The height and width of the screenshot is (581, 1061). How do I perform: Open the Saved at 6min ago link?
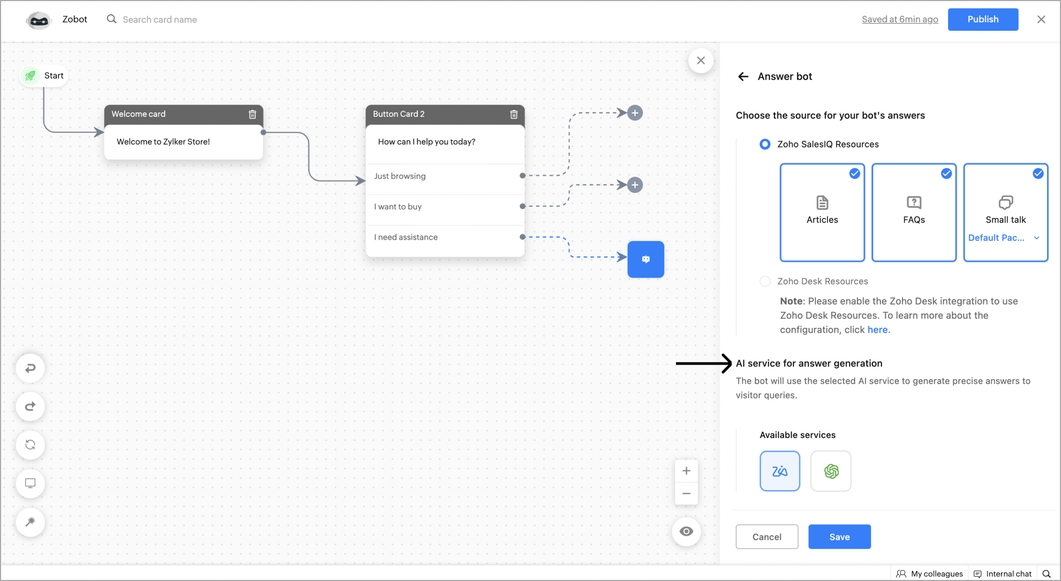tap(900, 19)
